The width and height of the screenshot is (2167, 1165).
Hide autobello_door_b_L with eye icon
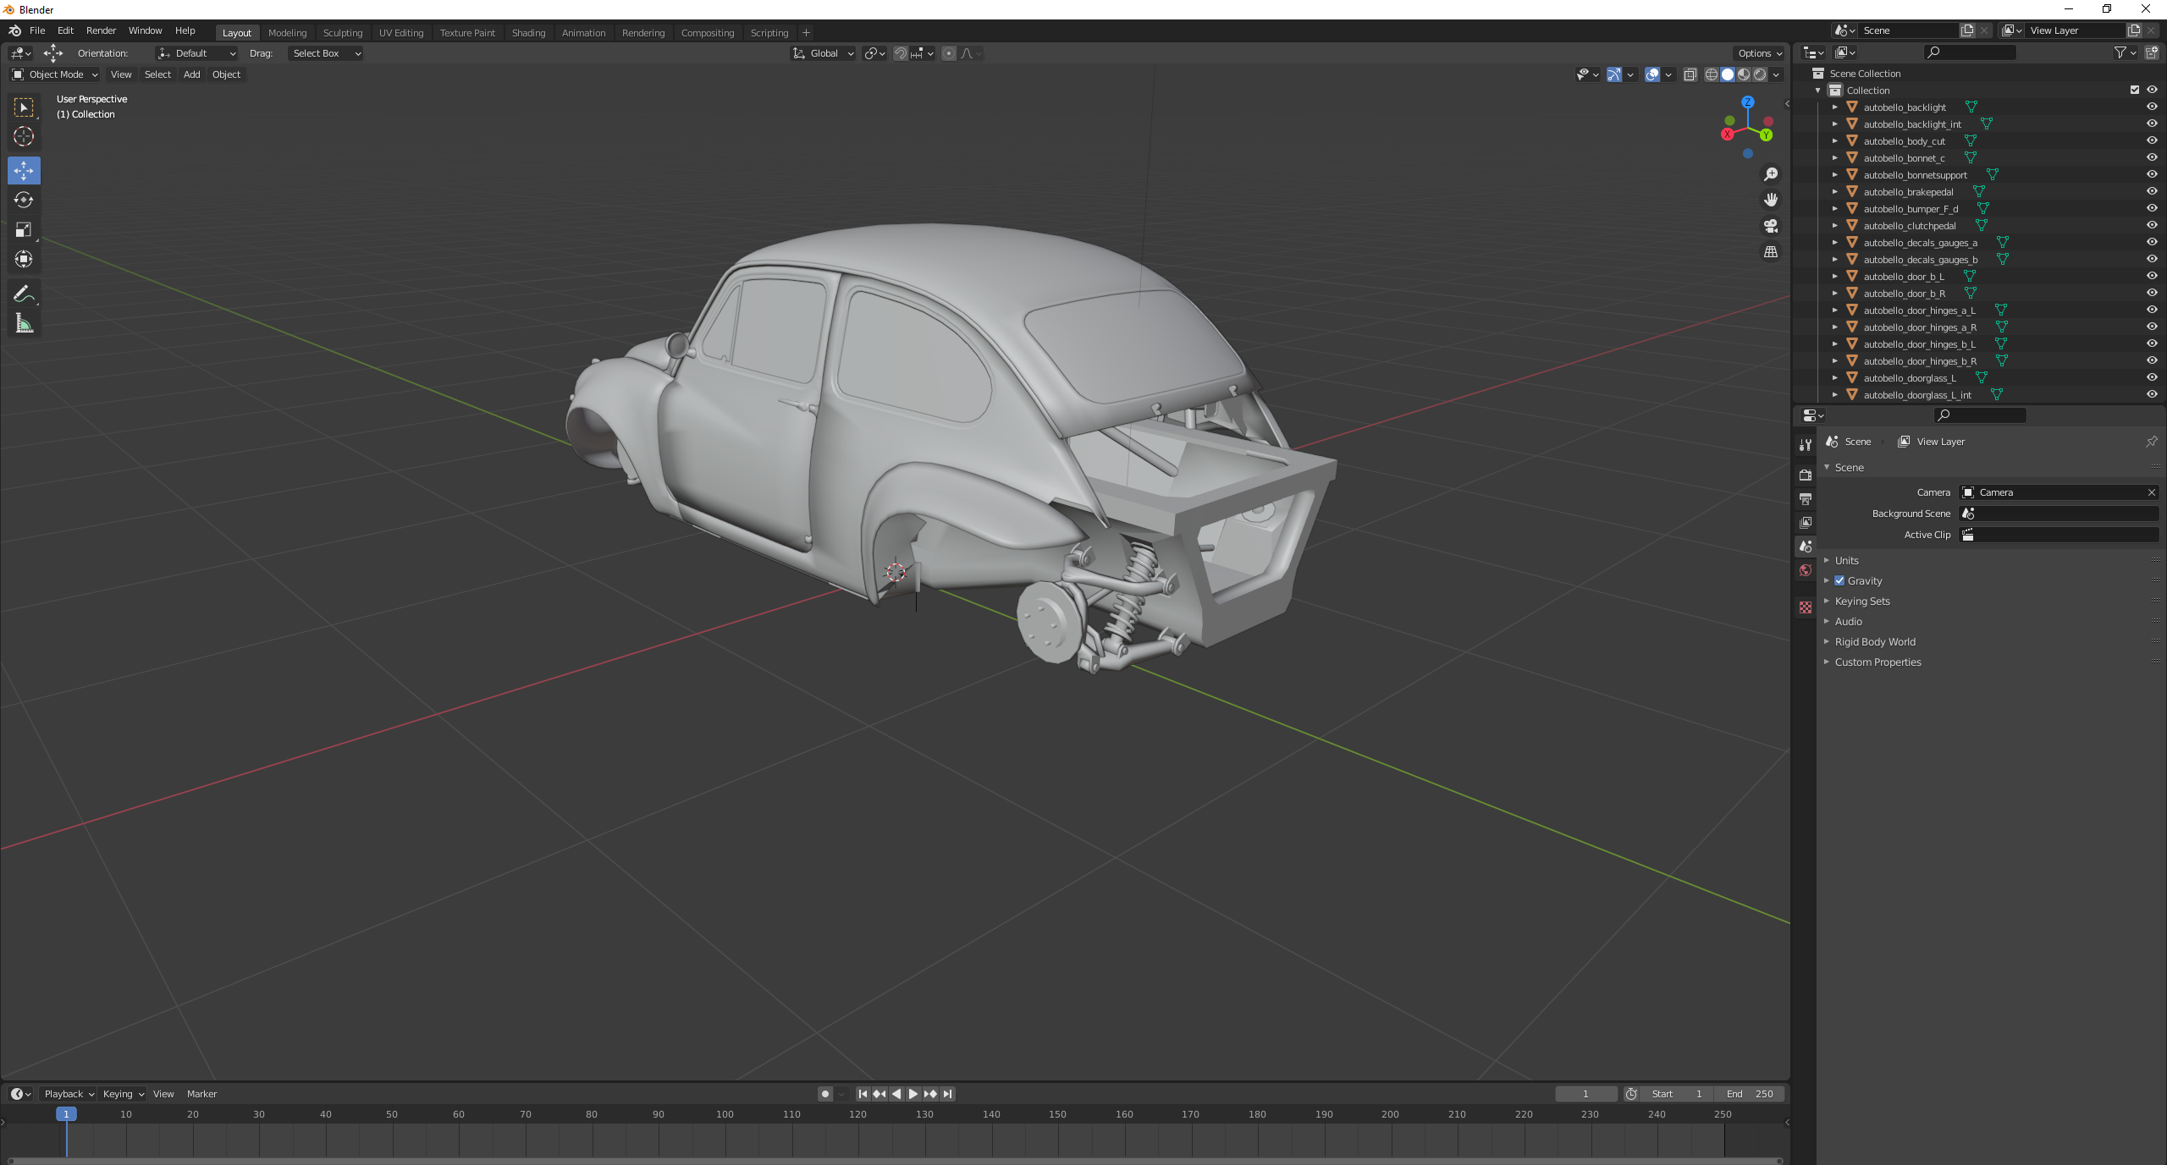2151,276
